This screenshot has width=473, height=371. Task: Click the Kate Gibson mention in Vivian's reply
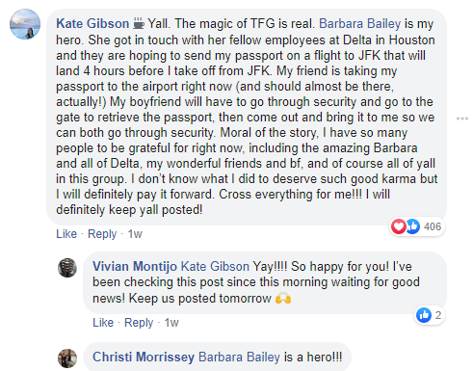[215, 266]
